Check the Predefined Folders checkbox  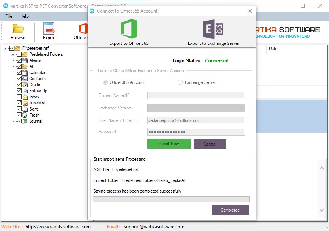[x=19, y=54]
